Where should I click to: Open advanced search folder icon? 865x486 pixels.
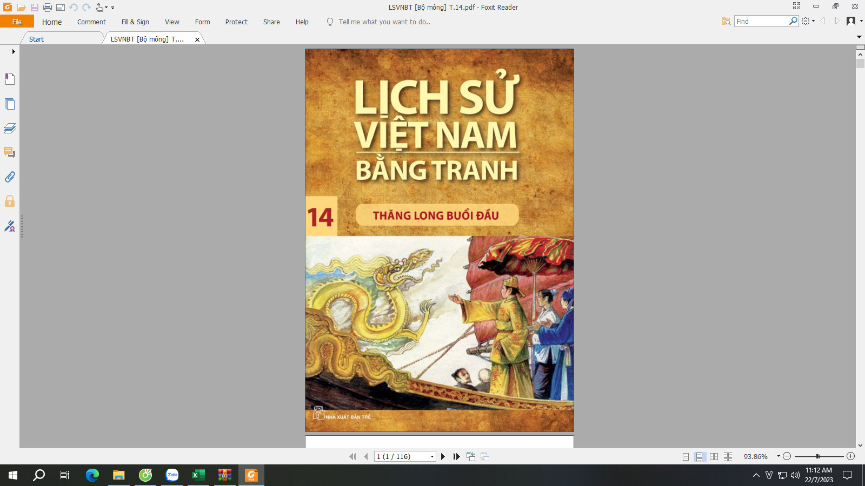pyautogui.click(x=726, y=21)
